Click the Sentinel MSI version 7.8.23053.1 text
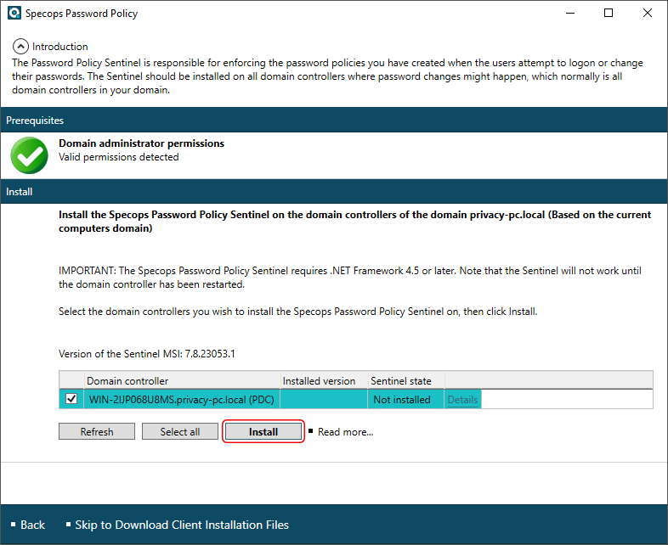The height and width of the screenshot is (545, 668). click(x=146, y=353)
